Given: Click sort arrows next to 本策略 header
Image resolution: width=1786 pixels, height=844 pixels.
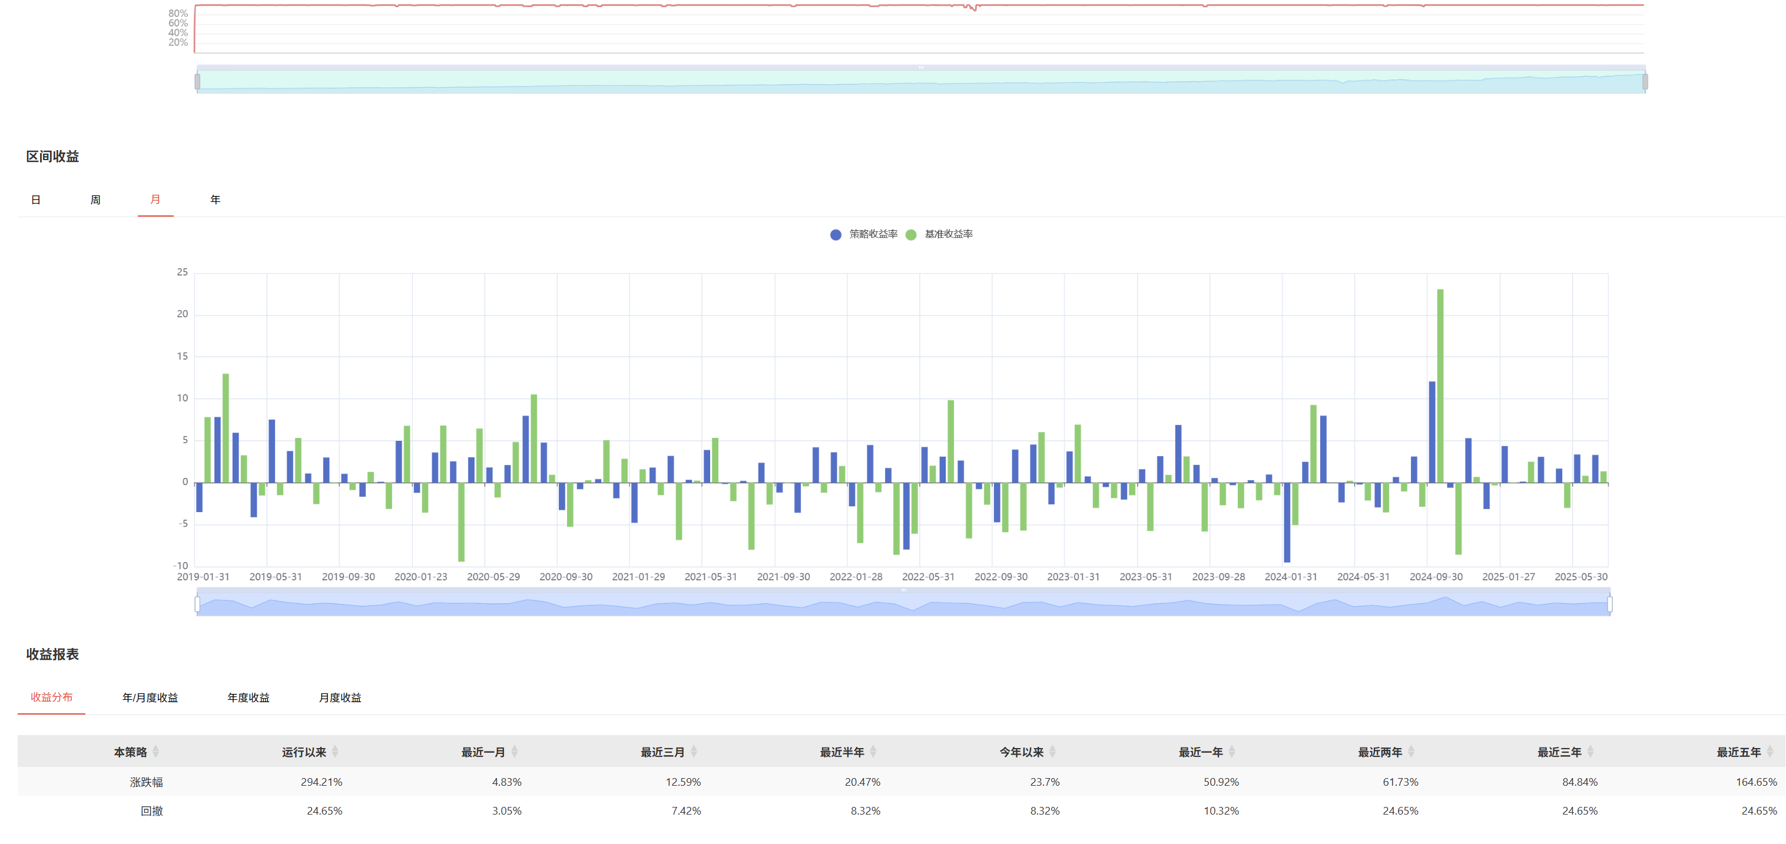Looking at the screenshot, I should (156, 752).
